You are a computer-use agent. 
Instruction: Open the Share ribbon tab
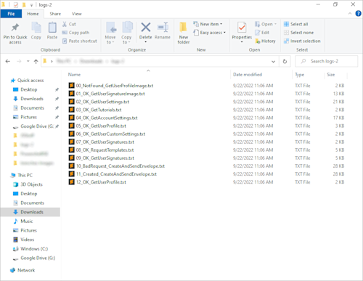tap(55, 14)
